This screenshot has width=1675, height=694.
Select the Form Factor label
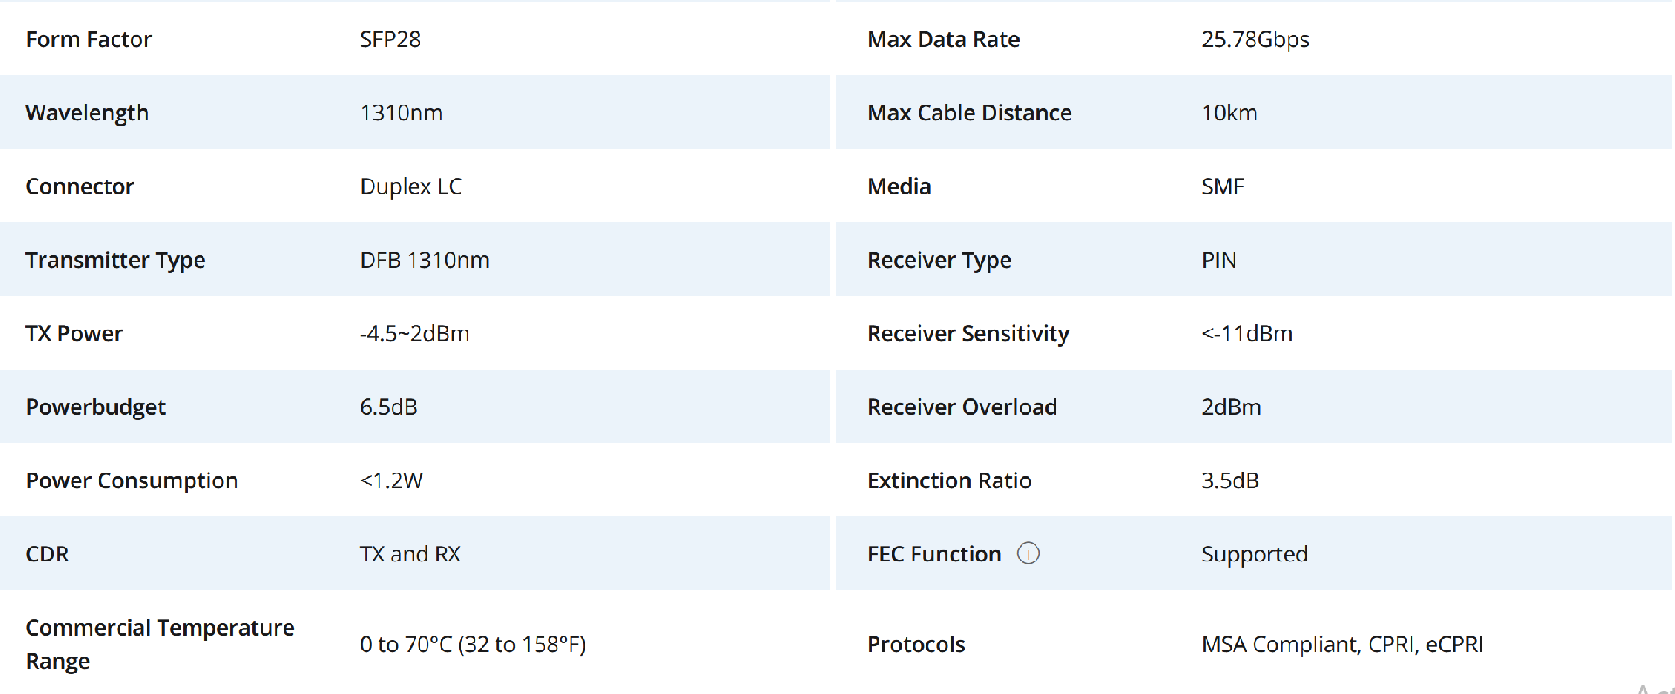coord(89,39)
